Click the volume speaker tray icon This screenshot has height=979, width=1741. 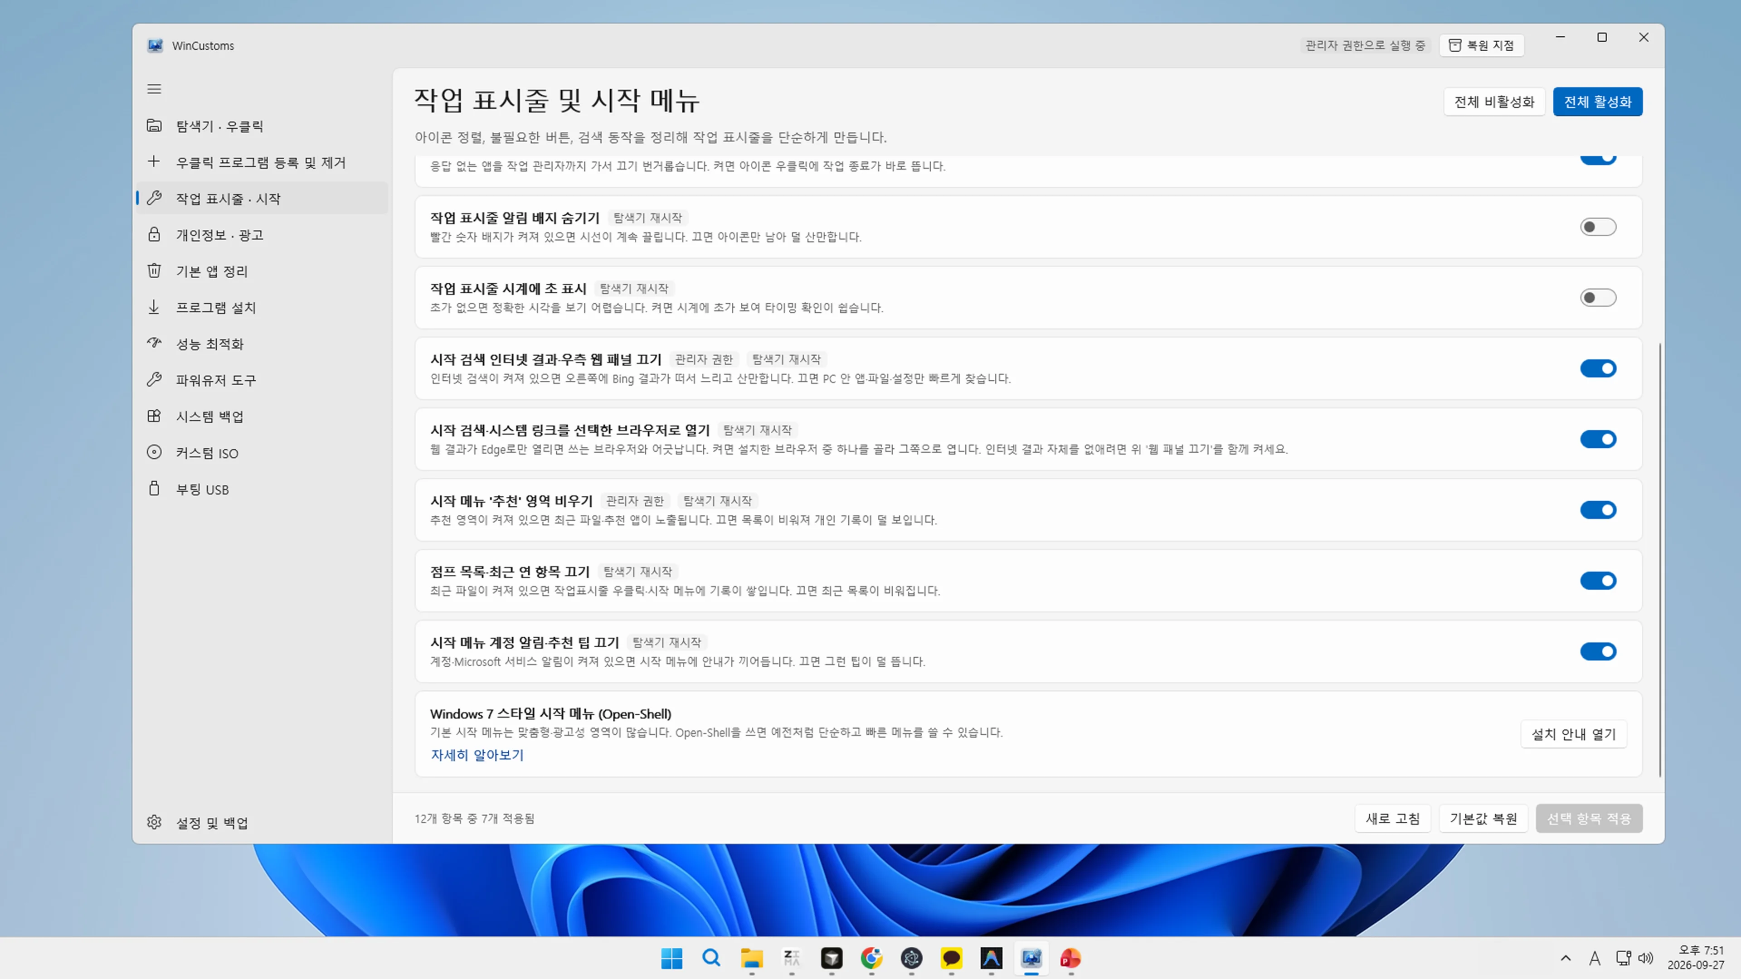pos(1646,958)
